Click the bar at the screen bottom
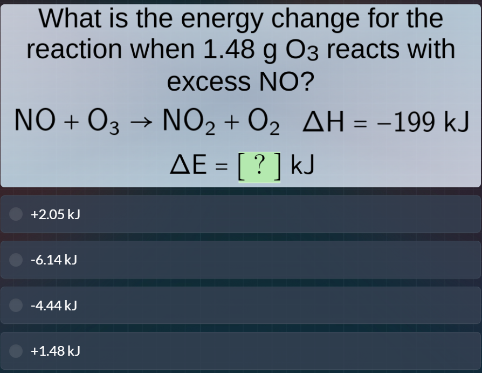Image resolution: width=482 pixels, height=373 pixels. tap(241, 370)
